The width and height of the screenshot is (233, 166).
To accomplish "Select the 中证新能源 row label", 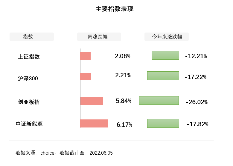I will (x=29, y=124).
